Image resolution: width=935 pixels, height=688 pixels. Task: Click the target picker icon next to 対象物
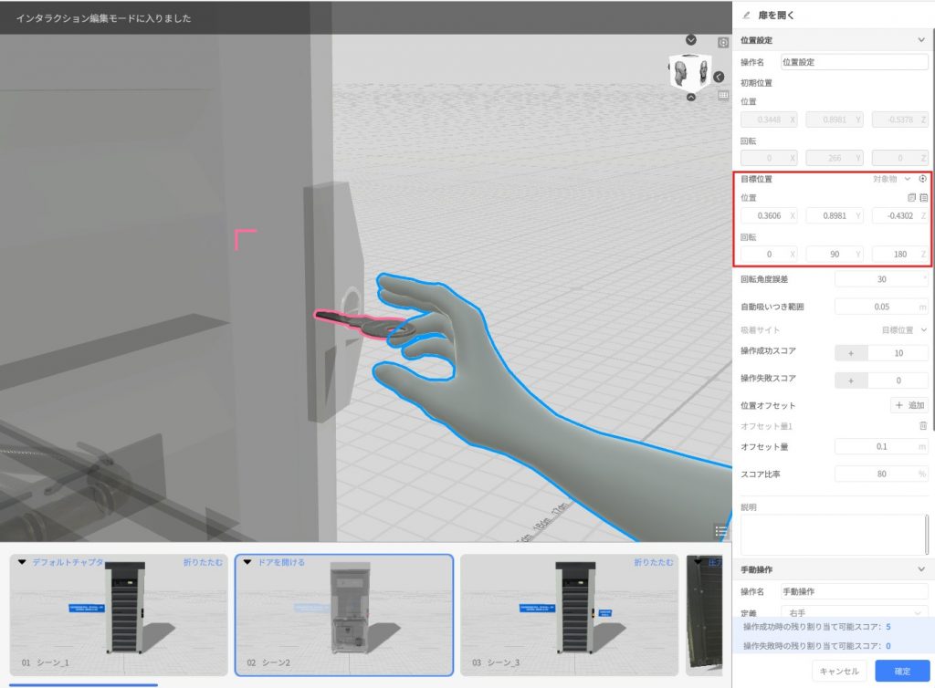922,179
